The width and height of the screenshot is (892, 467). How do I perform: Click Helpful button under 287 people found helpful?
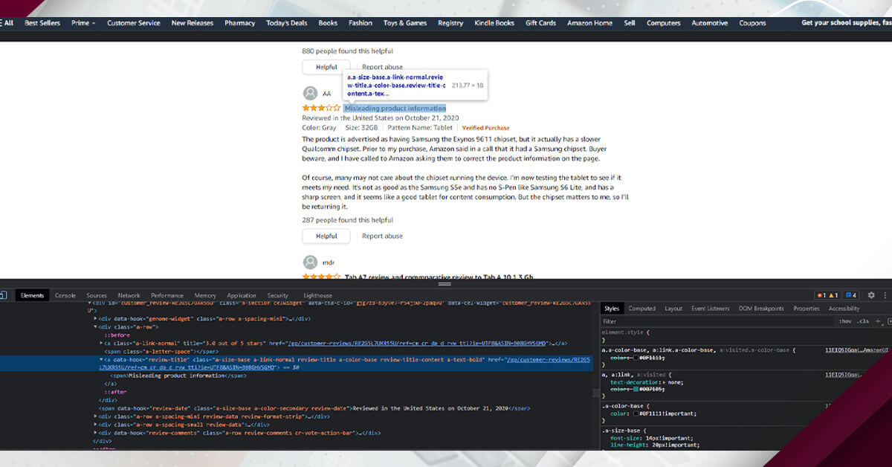point(326,236)
